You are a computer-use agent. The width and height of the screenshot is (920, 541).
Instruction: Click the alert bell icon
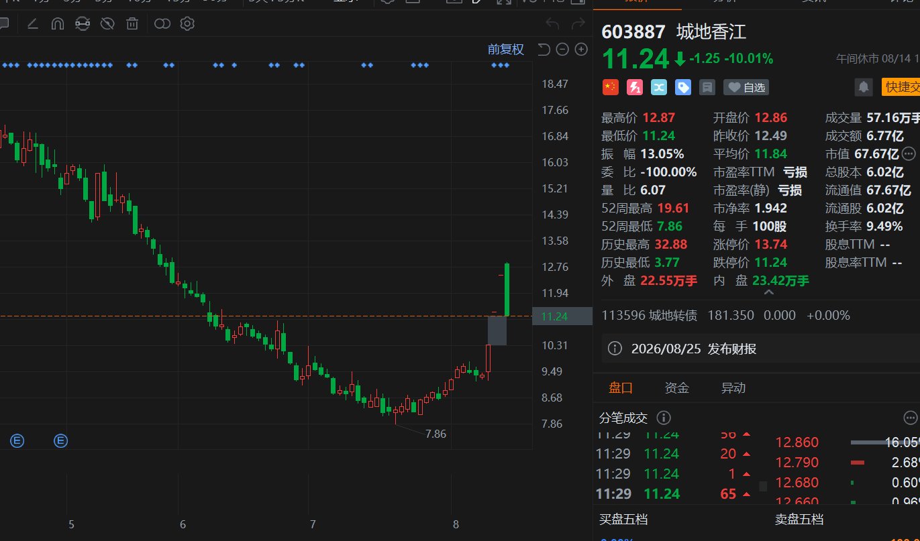(864, 86)
